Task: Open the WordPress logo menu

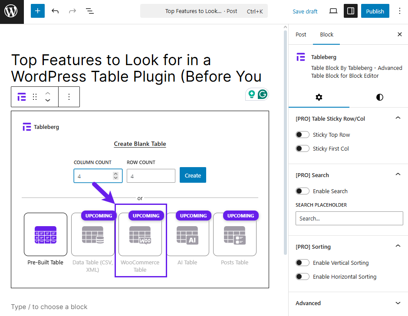Action: (x=11, y=11)
